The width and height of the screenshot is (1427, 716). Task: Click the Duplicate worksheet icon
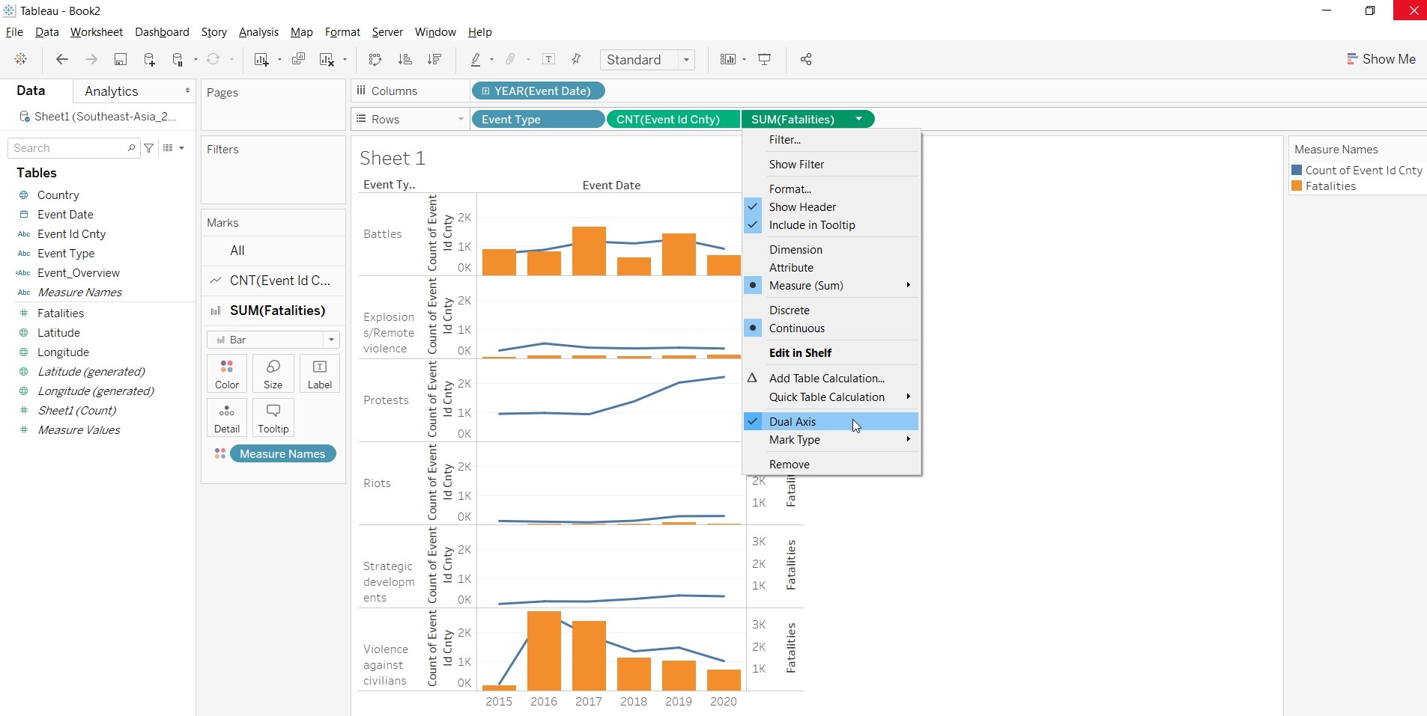click(298, 60)
